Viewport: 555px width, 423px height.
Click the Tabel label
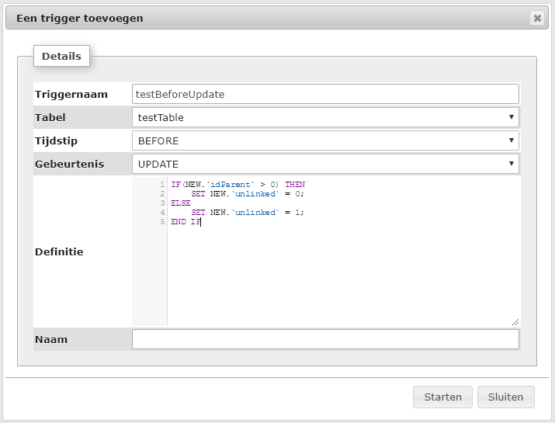pos(50,117)
